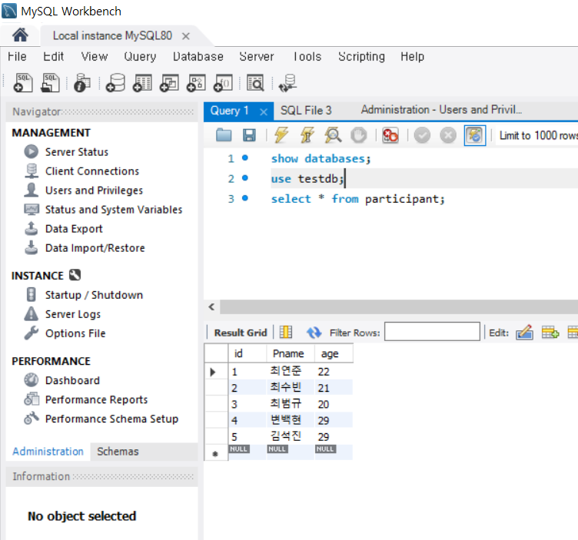Switch to the Schemas navigator tab
This screenshot has height=540, width=578.
118,451
